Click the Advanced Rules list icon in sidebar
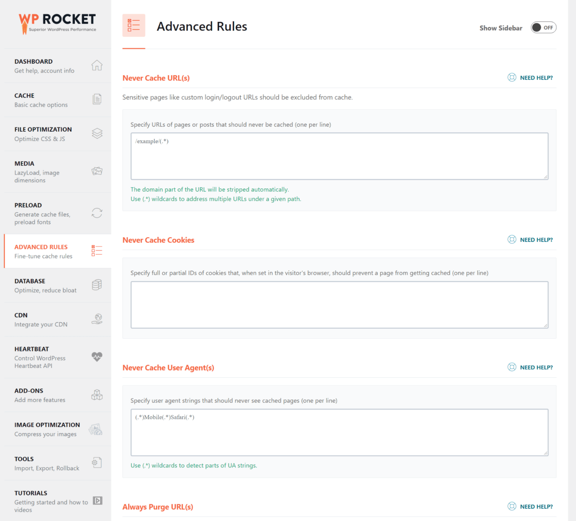Screen dimensions: 576x521 tap(97, 251)
